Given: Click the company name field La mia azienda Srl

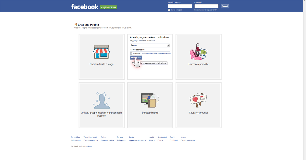Looking at the screenshot, I should (x=150, y=50).
